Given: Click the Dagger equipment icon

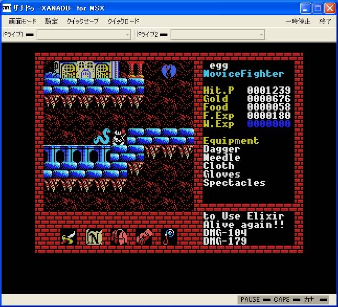Looking at the screenshot, I should click(69, 237).
